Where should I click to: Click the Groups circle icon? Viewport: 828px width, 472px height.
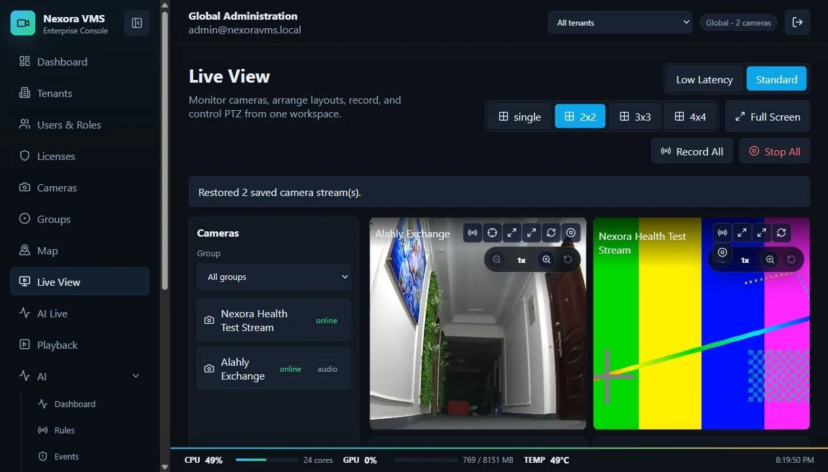25,218
